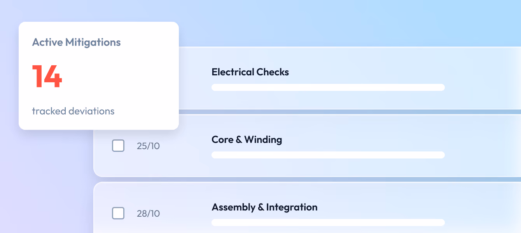Screen dimensions: 521x233
Task: Open the Assembly & Integration title
Action: [x=264, y=207]
